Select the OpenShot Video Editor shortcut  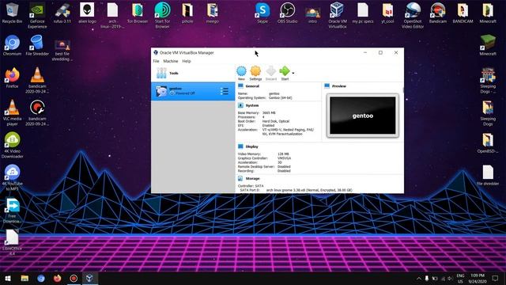pyautogui.click(x=413, y=16)
